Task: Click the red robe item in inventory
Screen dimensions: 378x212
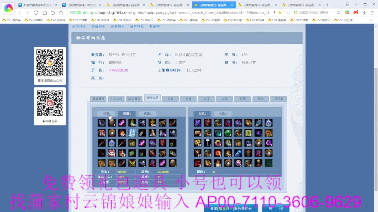Action: pos(102,133)
